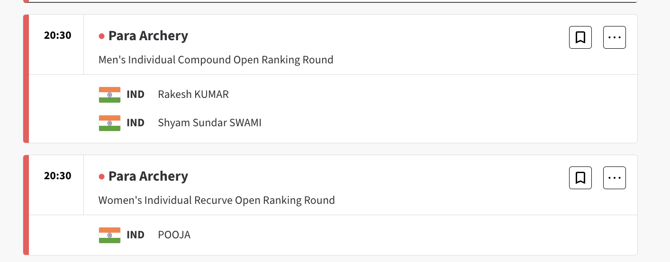Bookmark the Men's Individual Compound event

[580, 37]
